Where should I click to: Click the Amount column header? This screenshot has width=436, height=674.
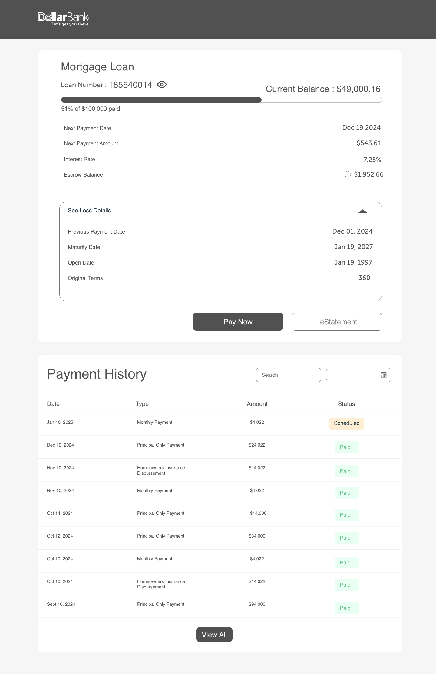(x=257, y=404)
